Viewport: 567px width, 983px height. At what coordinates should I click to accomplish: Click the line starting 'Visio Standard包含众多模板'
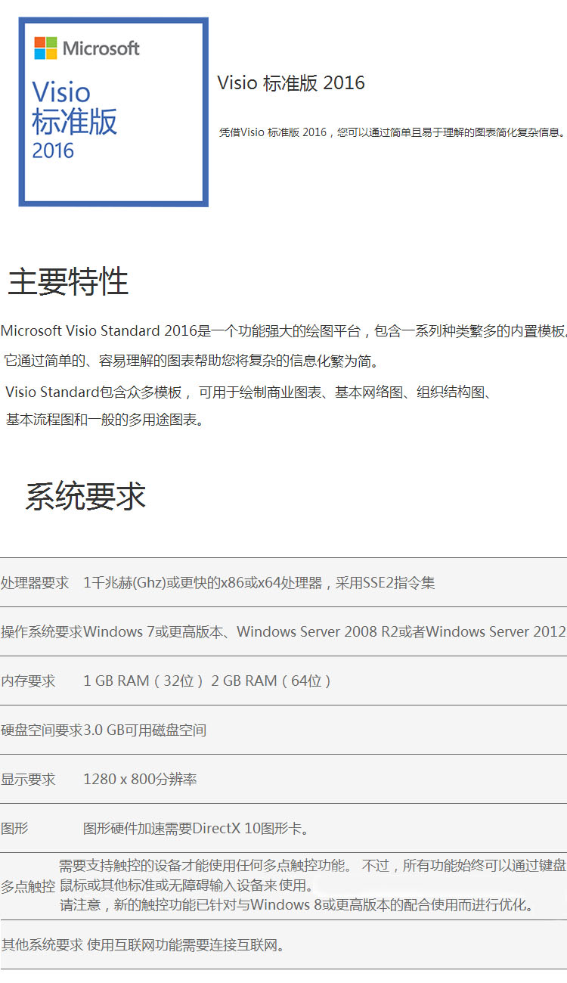pyautogui.click(x=249, y=392)
